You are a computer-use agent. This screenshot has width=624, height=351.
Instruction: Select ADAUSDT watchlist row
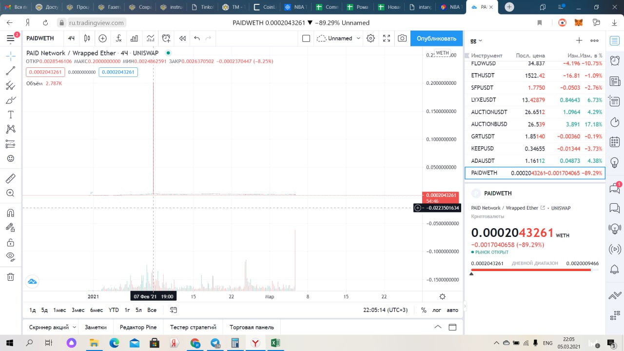[x=535, y=161]
